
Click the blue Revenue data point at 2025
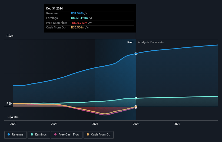136,54
